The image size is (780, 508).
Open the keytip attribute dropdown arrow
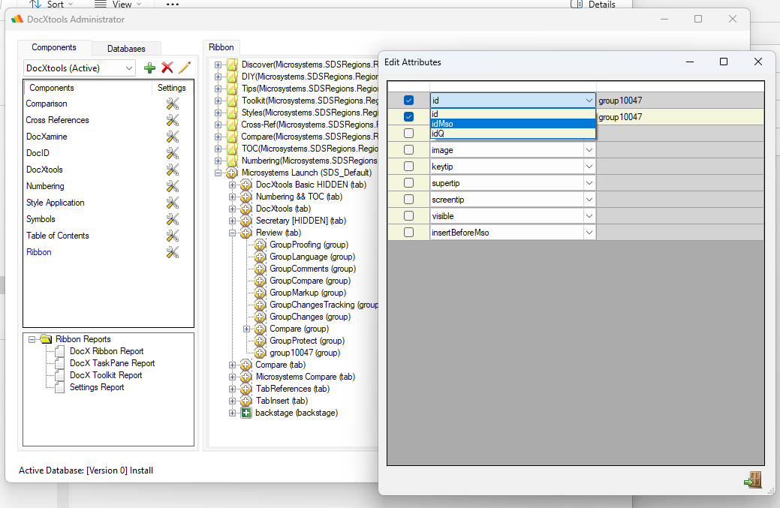click(589, 167)
